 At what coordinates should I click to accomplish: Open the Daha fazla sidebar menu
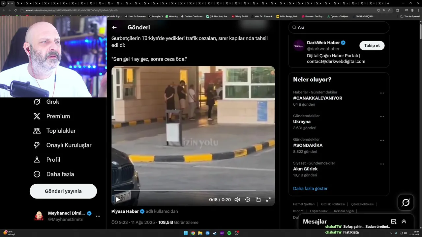[x=53, y=174]
